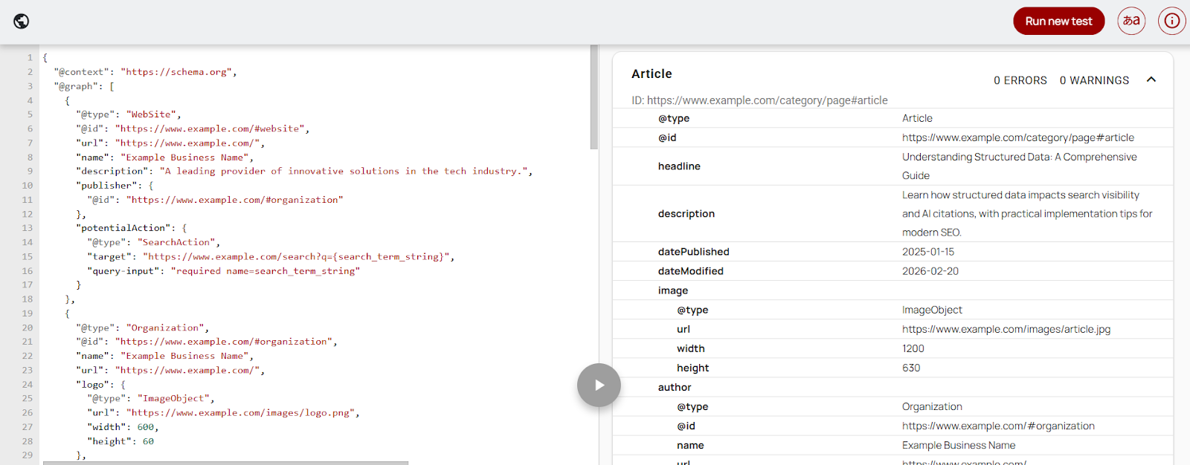Viewport: 1190px width, 465px height.
Task: Click the WebSite @type code line
Action: tap(129, 114)
